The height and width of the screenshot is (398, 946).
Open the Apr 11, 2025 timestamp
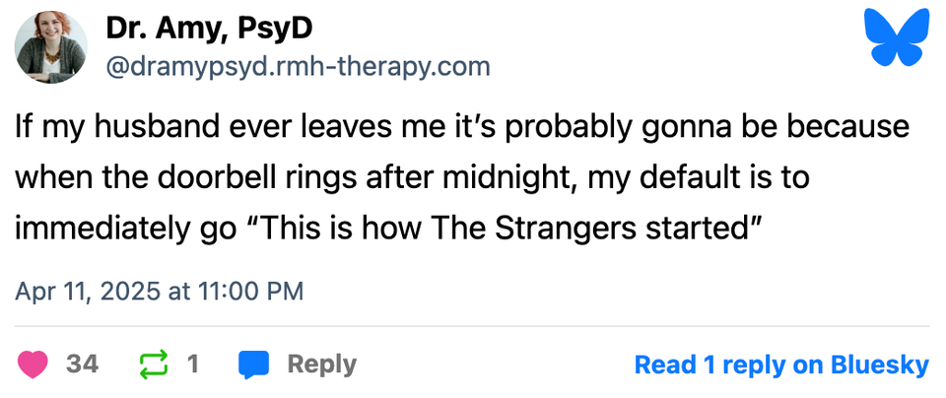click(x=160, y=291)
